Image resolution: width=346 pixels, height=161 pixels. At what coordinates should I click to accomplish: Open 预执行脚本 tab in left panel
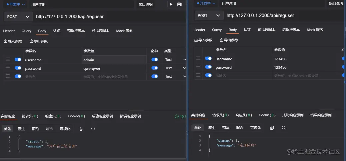pyautogui.click(x=76, y=31)
